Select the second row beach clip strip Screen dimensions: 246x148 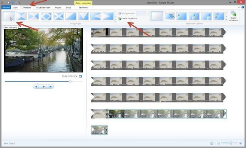point(158,49)
